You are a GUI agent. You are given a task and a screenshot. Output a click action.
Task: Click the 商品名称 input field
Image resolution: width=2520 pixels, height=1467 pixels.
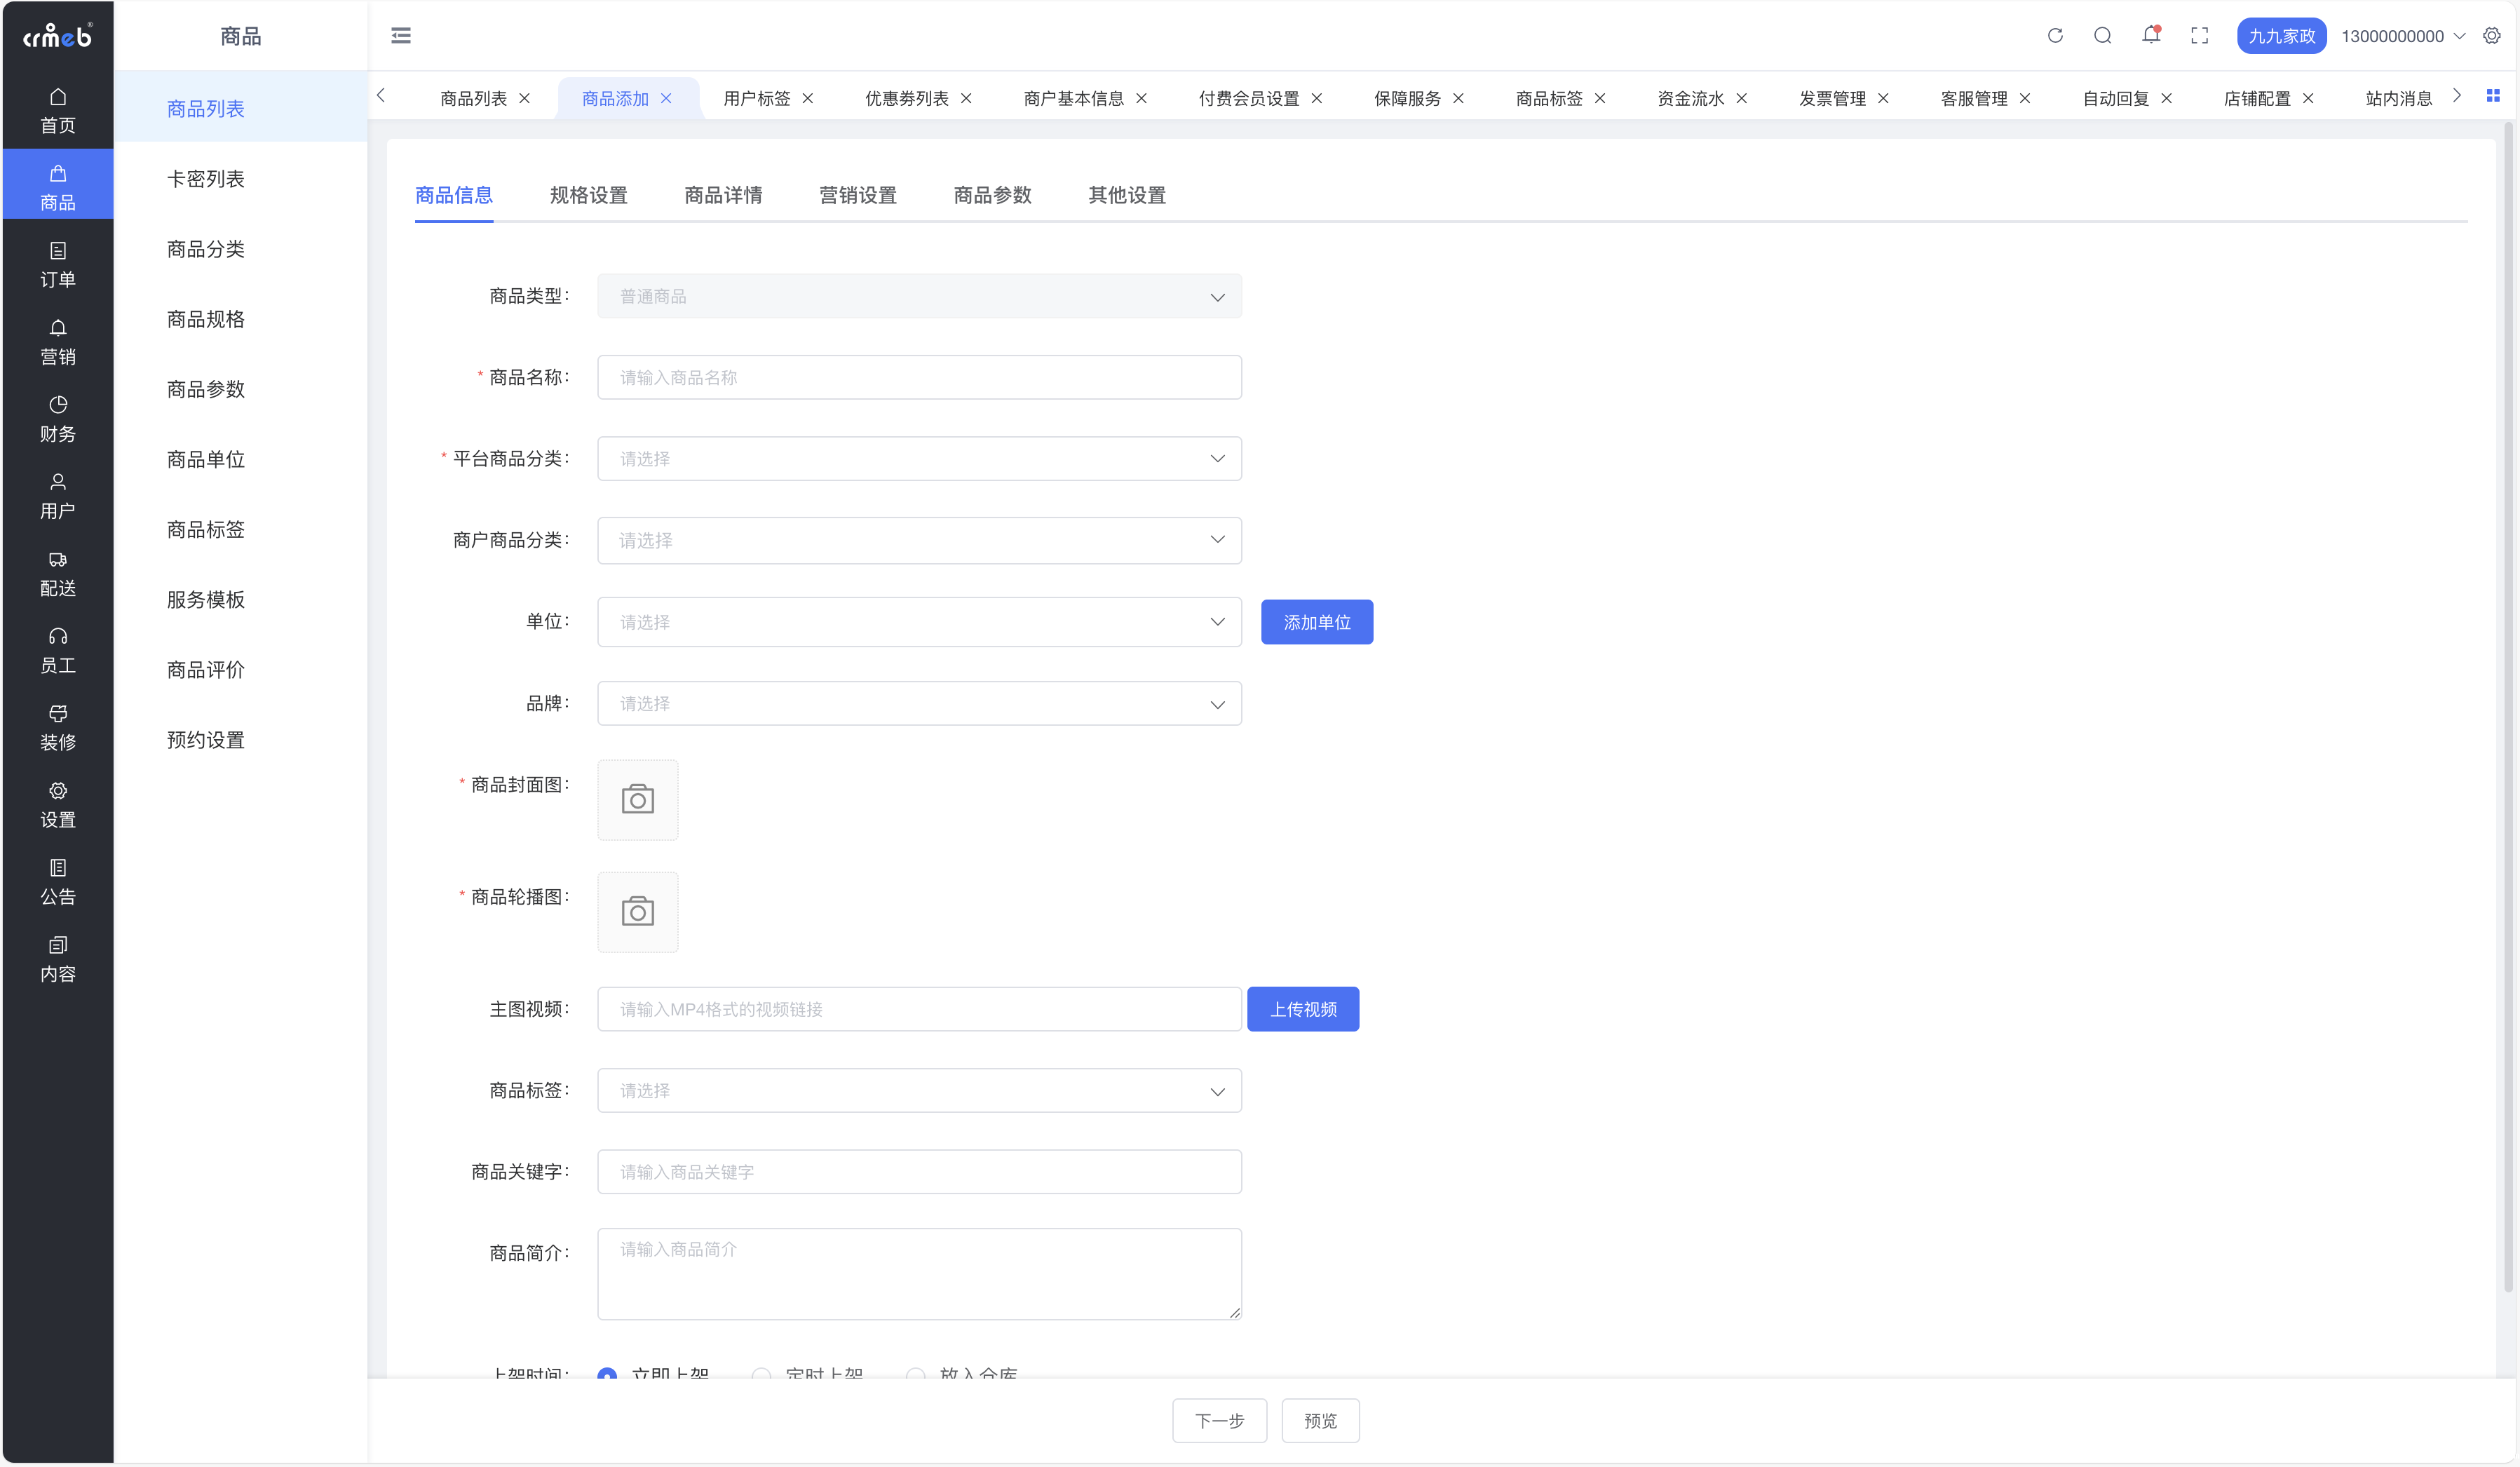click(919, 378)
